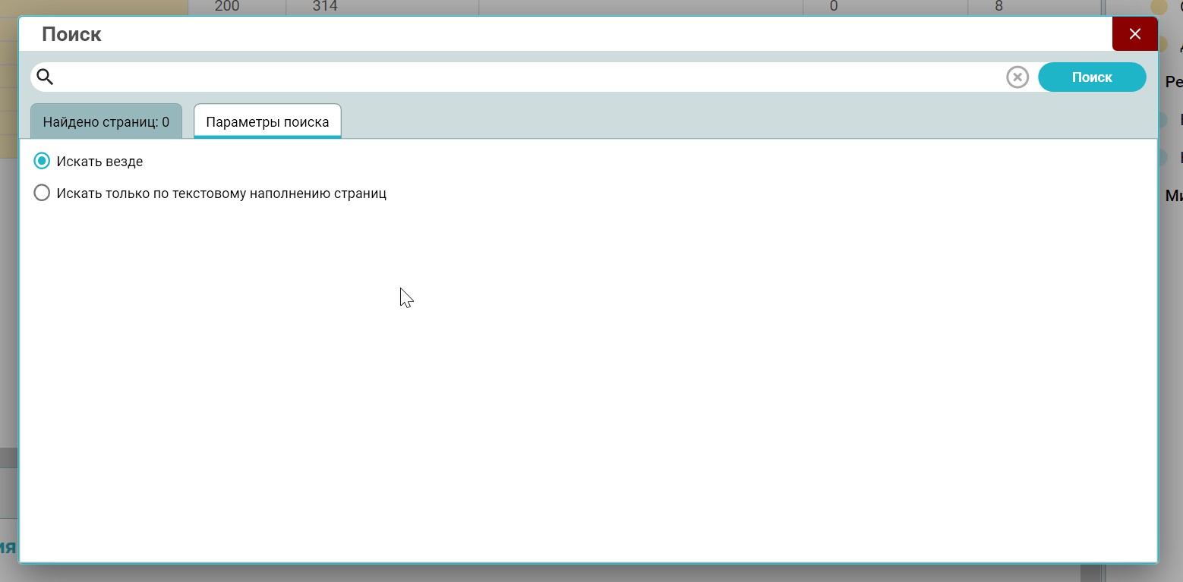Image resolution: width=1183 pixels, height=582 pixels.
Task: Click the topmost yellow circle marker at right edge
Action: 1159,7
